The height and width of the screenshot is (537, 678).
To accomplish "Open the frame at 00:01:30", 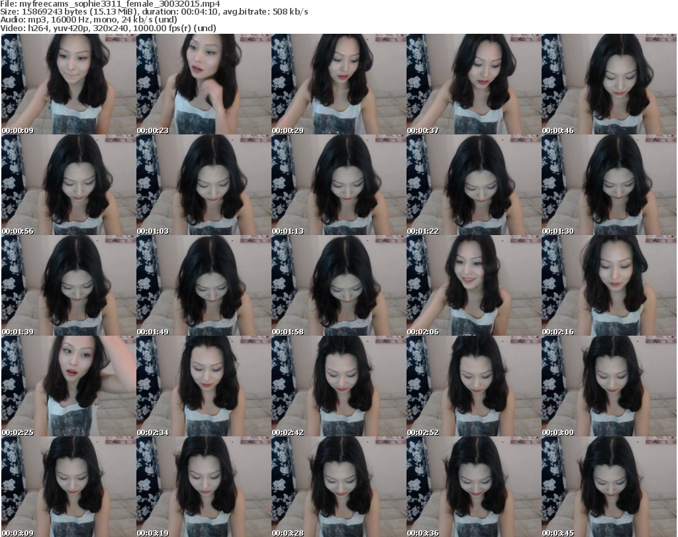I will [x=609, y=185].
